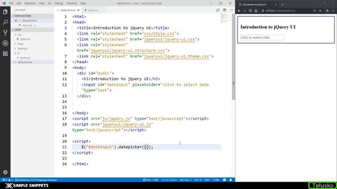Collapse the js folder in explorer
Viewport: 337px width, 189px height.
click(18, 53)
